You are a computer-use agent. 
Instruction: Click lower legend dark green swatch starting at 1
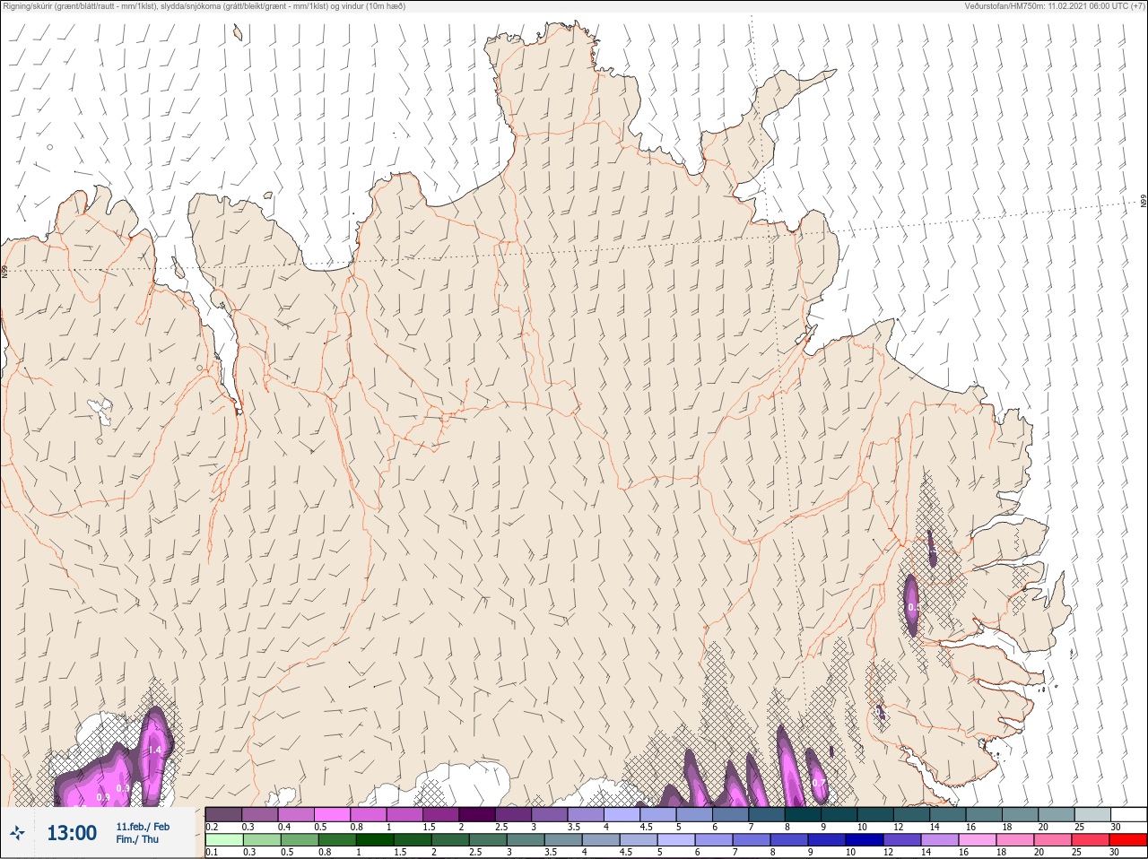coord(375,840)
